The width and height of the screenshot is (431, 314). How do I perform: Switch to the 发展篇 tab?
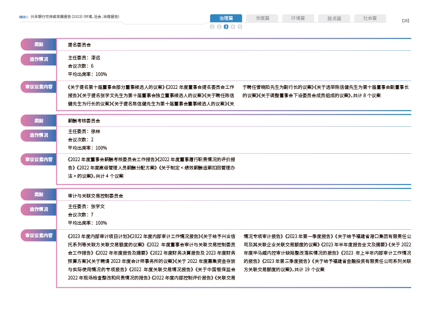pyautogui.click(x=262, y=18)
